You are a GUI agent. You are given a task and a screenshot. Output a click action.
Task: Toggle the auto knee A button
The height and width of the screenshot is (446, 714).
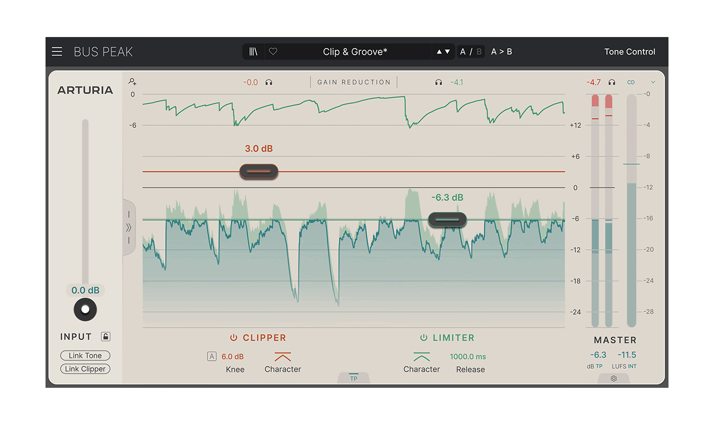point(212,357)
